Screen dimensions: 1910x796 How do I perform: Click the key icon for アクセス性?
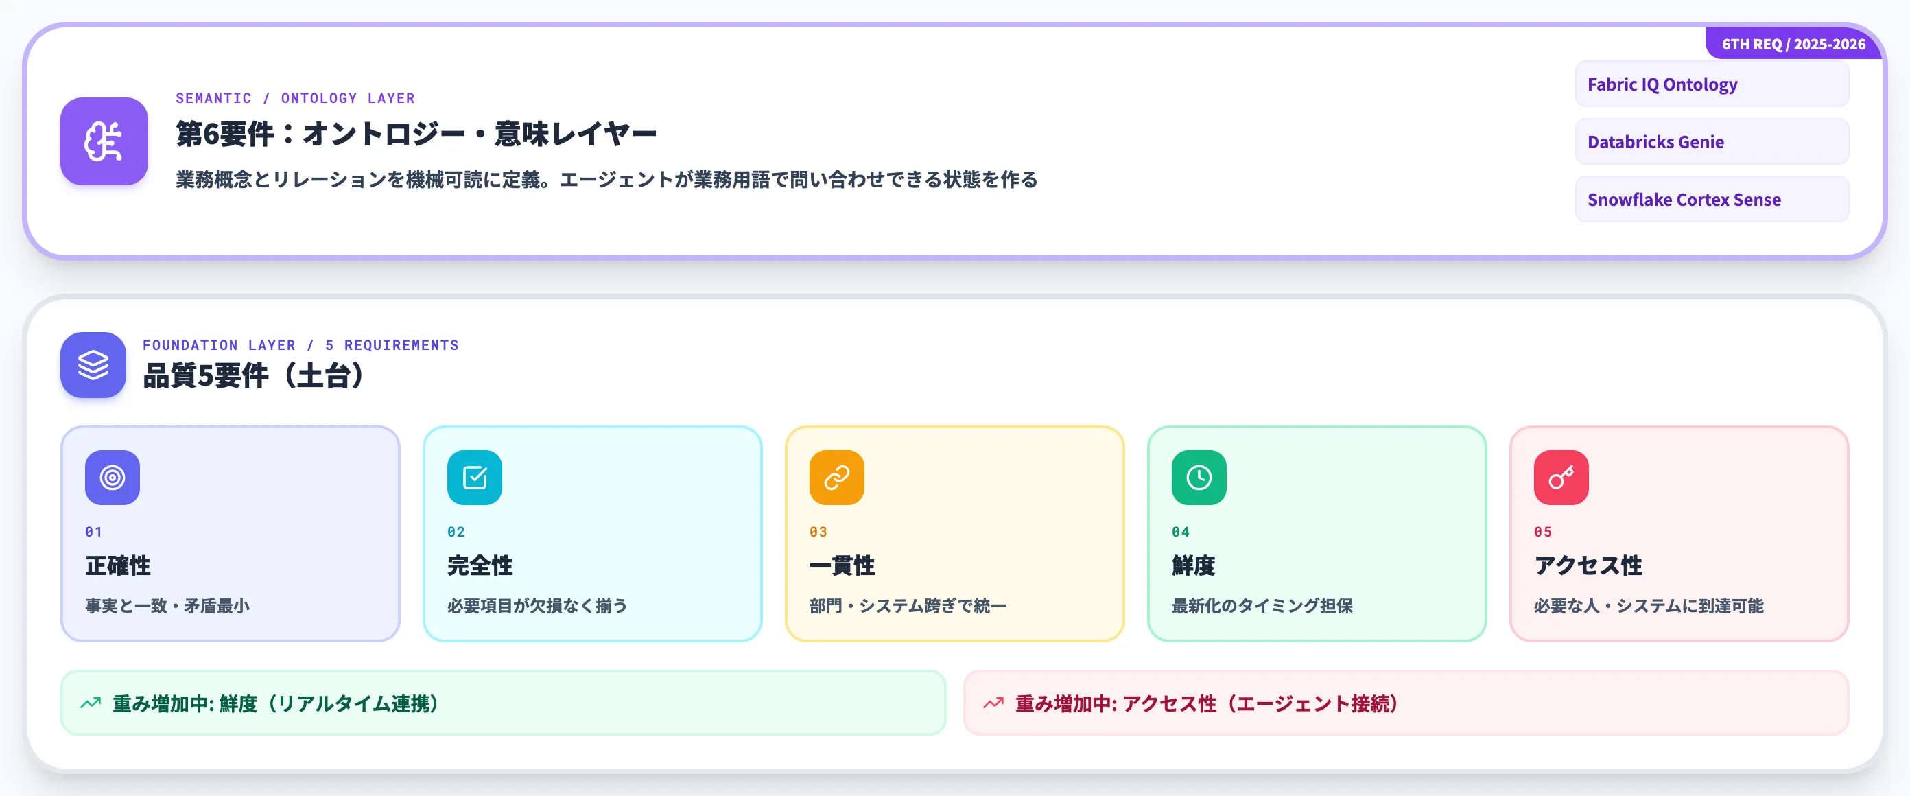pos(1561,477)
